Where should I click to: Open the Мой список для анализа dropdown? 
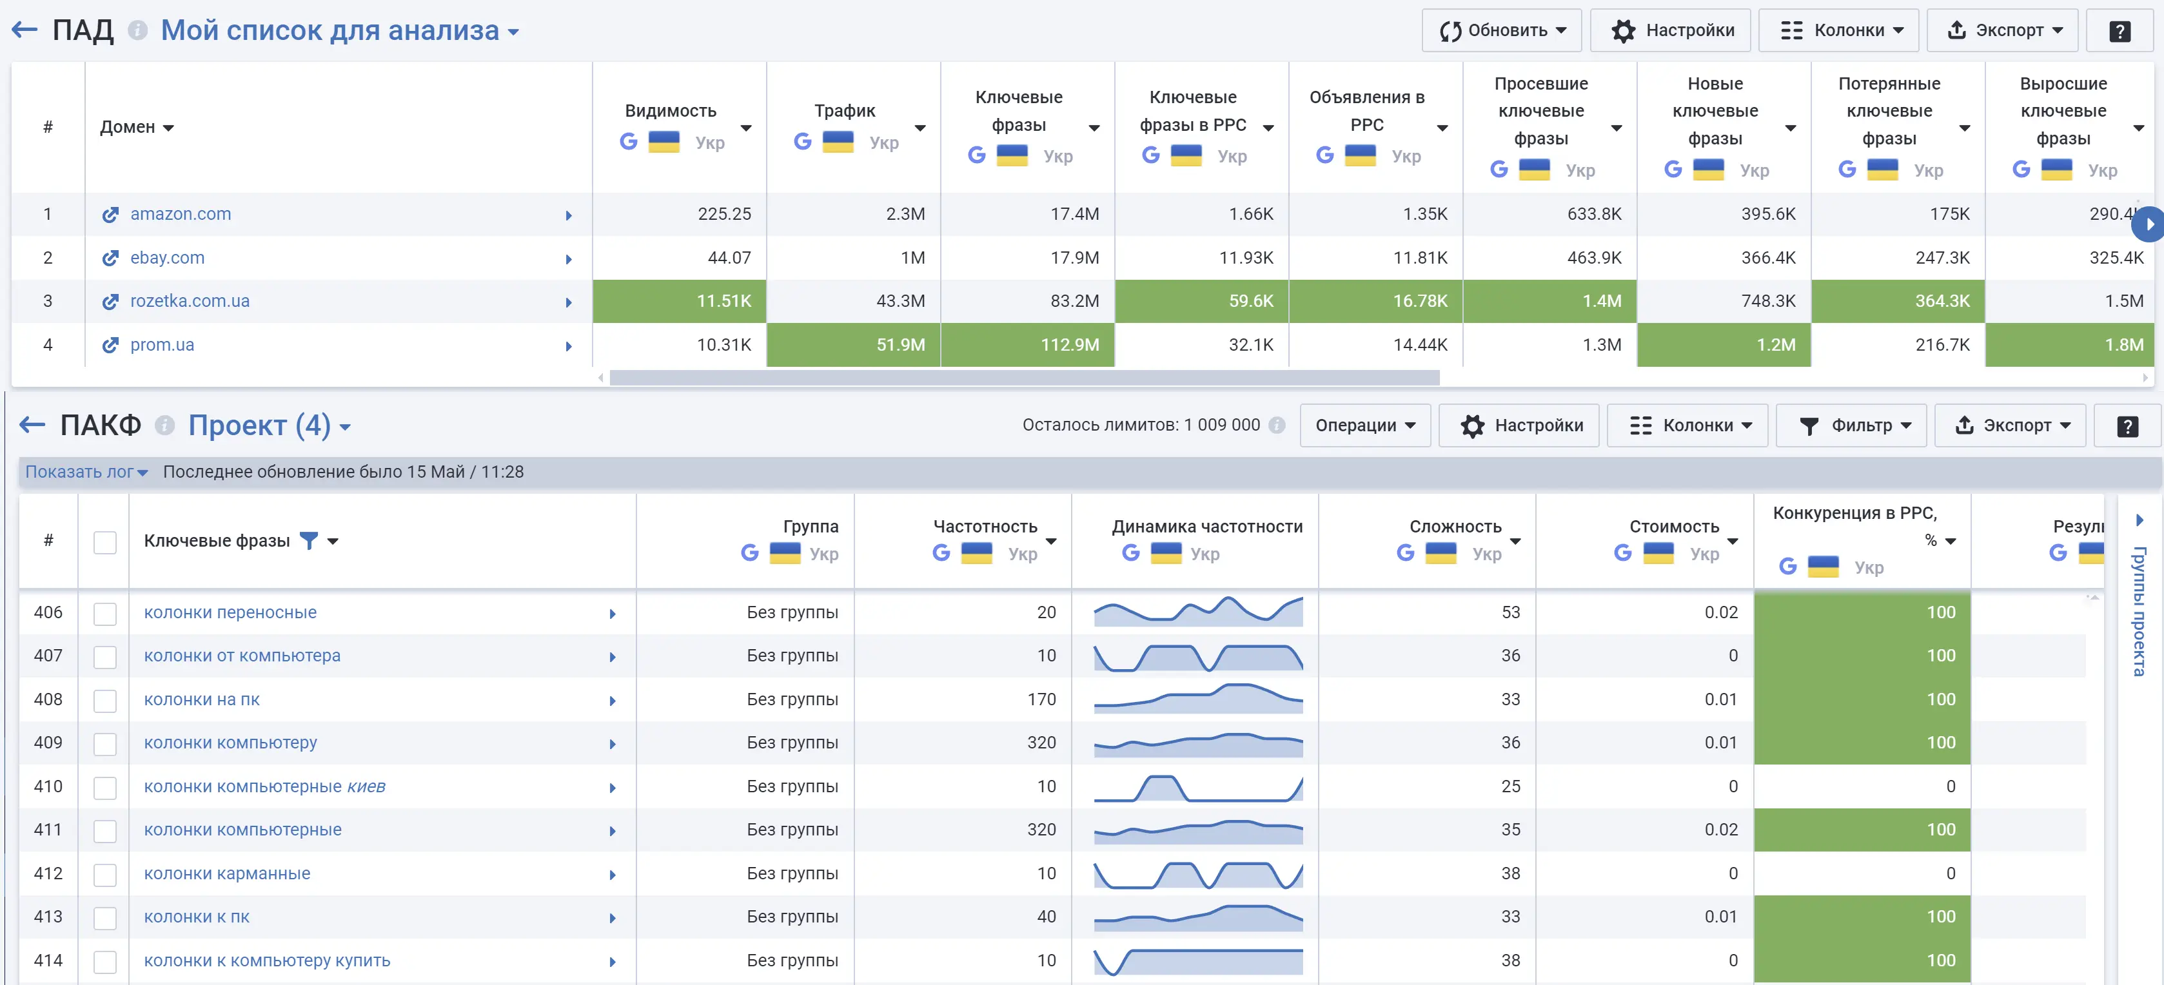339,31
